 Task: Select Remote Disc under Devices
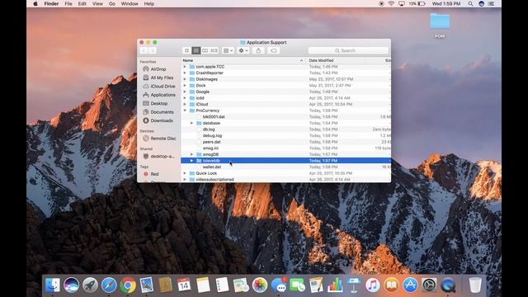pyautogui.click(x=163, y=139)
